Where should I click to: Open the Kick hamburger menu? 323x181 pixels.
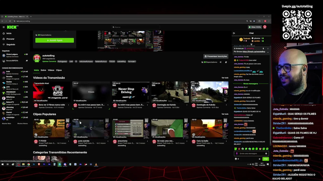(x=4, y=27)
